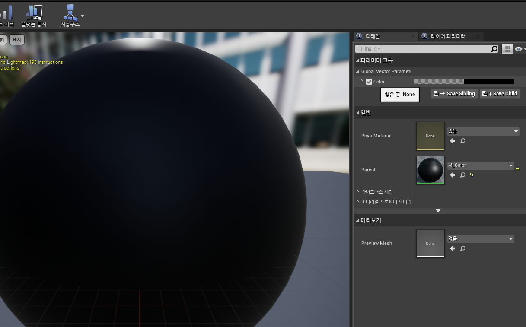Click the Phys Material thumbnail
This screenshot has height=327, width=526.
(430, 136)
